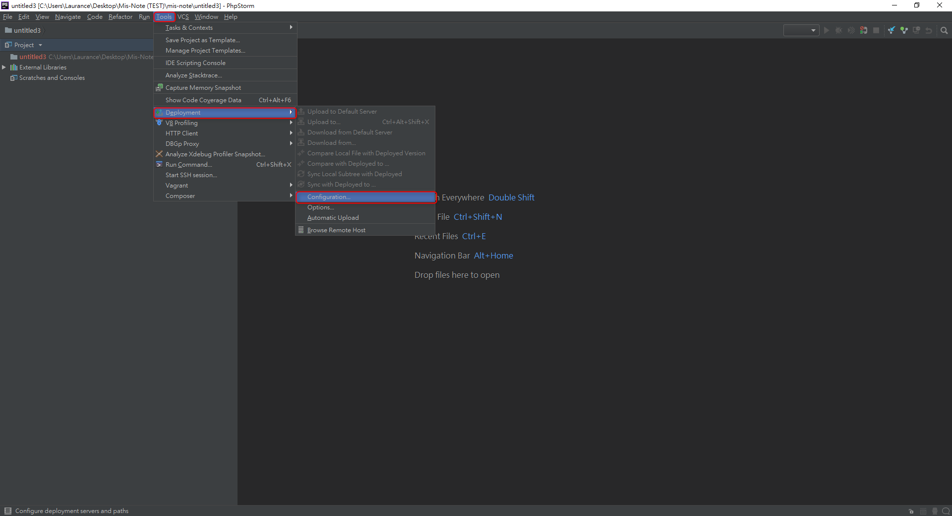
Task: Click the Stop square toolbar icon
Action: coord(876,30)
